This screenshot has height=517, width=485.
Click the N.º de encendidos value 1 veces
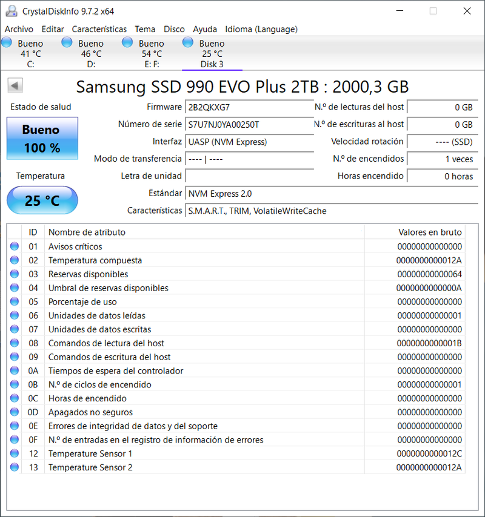click(443, 159)
